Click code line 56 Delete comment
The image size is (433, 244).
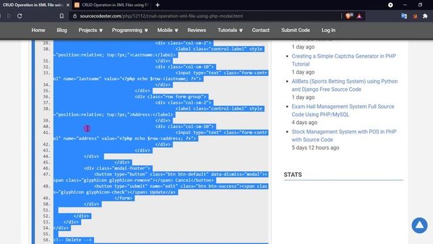pyautogui.click(x=73, y=240)
